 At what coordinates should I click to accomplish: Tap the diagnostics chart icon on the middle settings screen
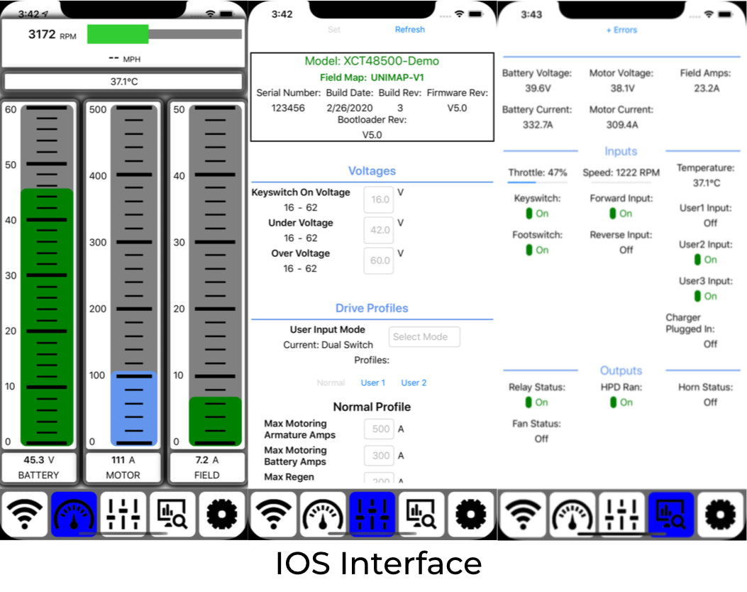[x=421, y=514]
